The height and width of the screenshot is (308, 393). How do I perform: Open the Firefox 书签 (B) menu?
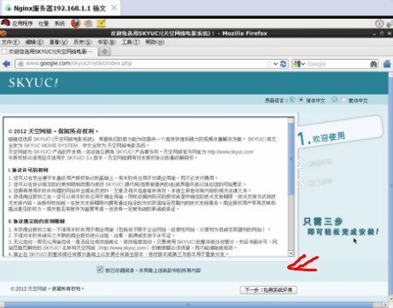coord(107,42)
